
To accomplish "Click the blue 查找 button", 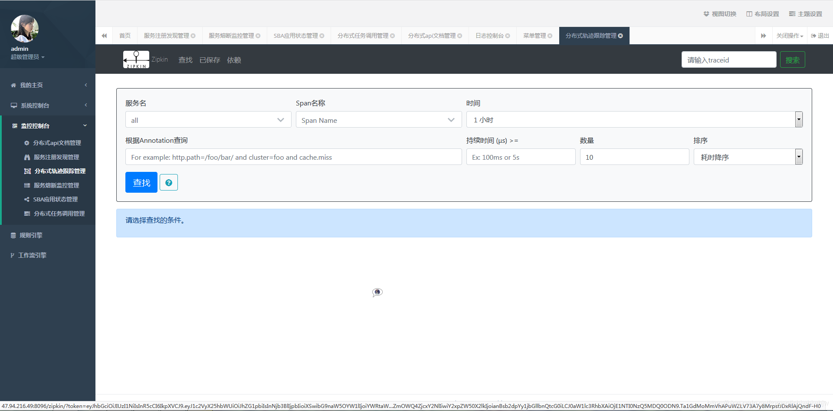I will coord(141,182).
